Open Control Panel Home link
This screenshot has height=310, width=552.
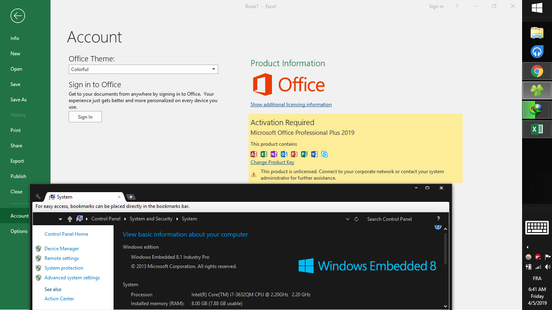[66, 234]
